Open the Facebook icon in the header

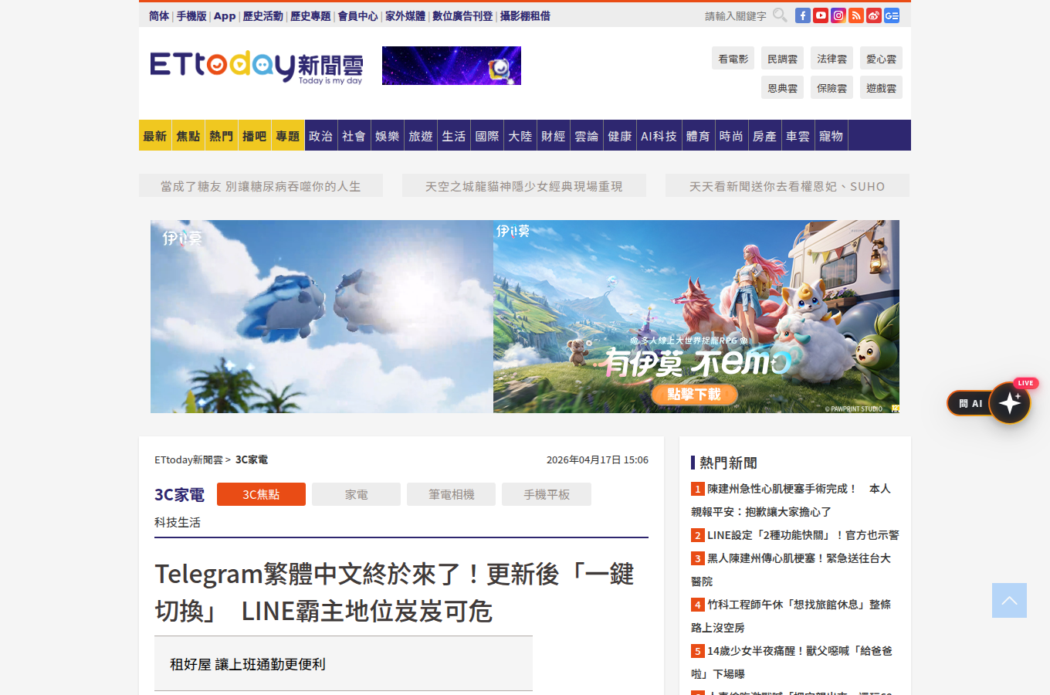[803, 15]
